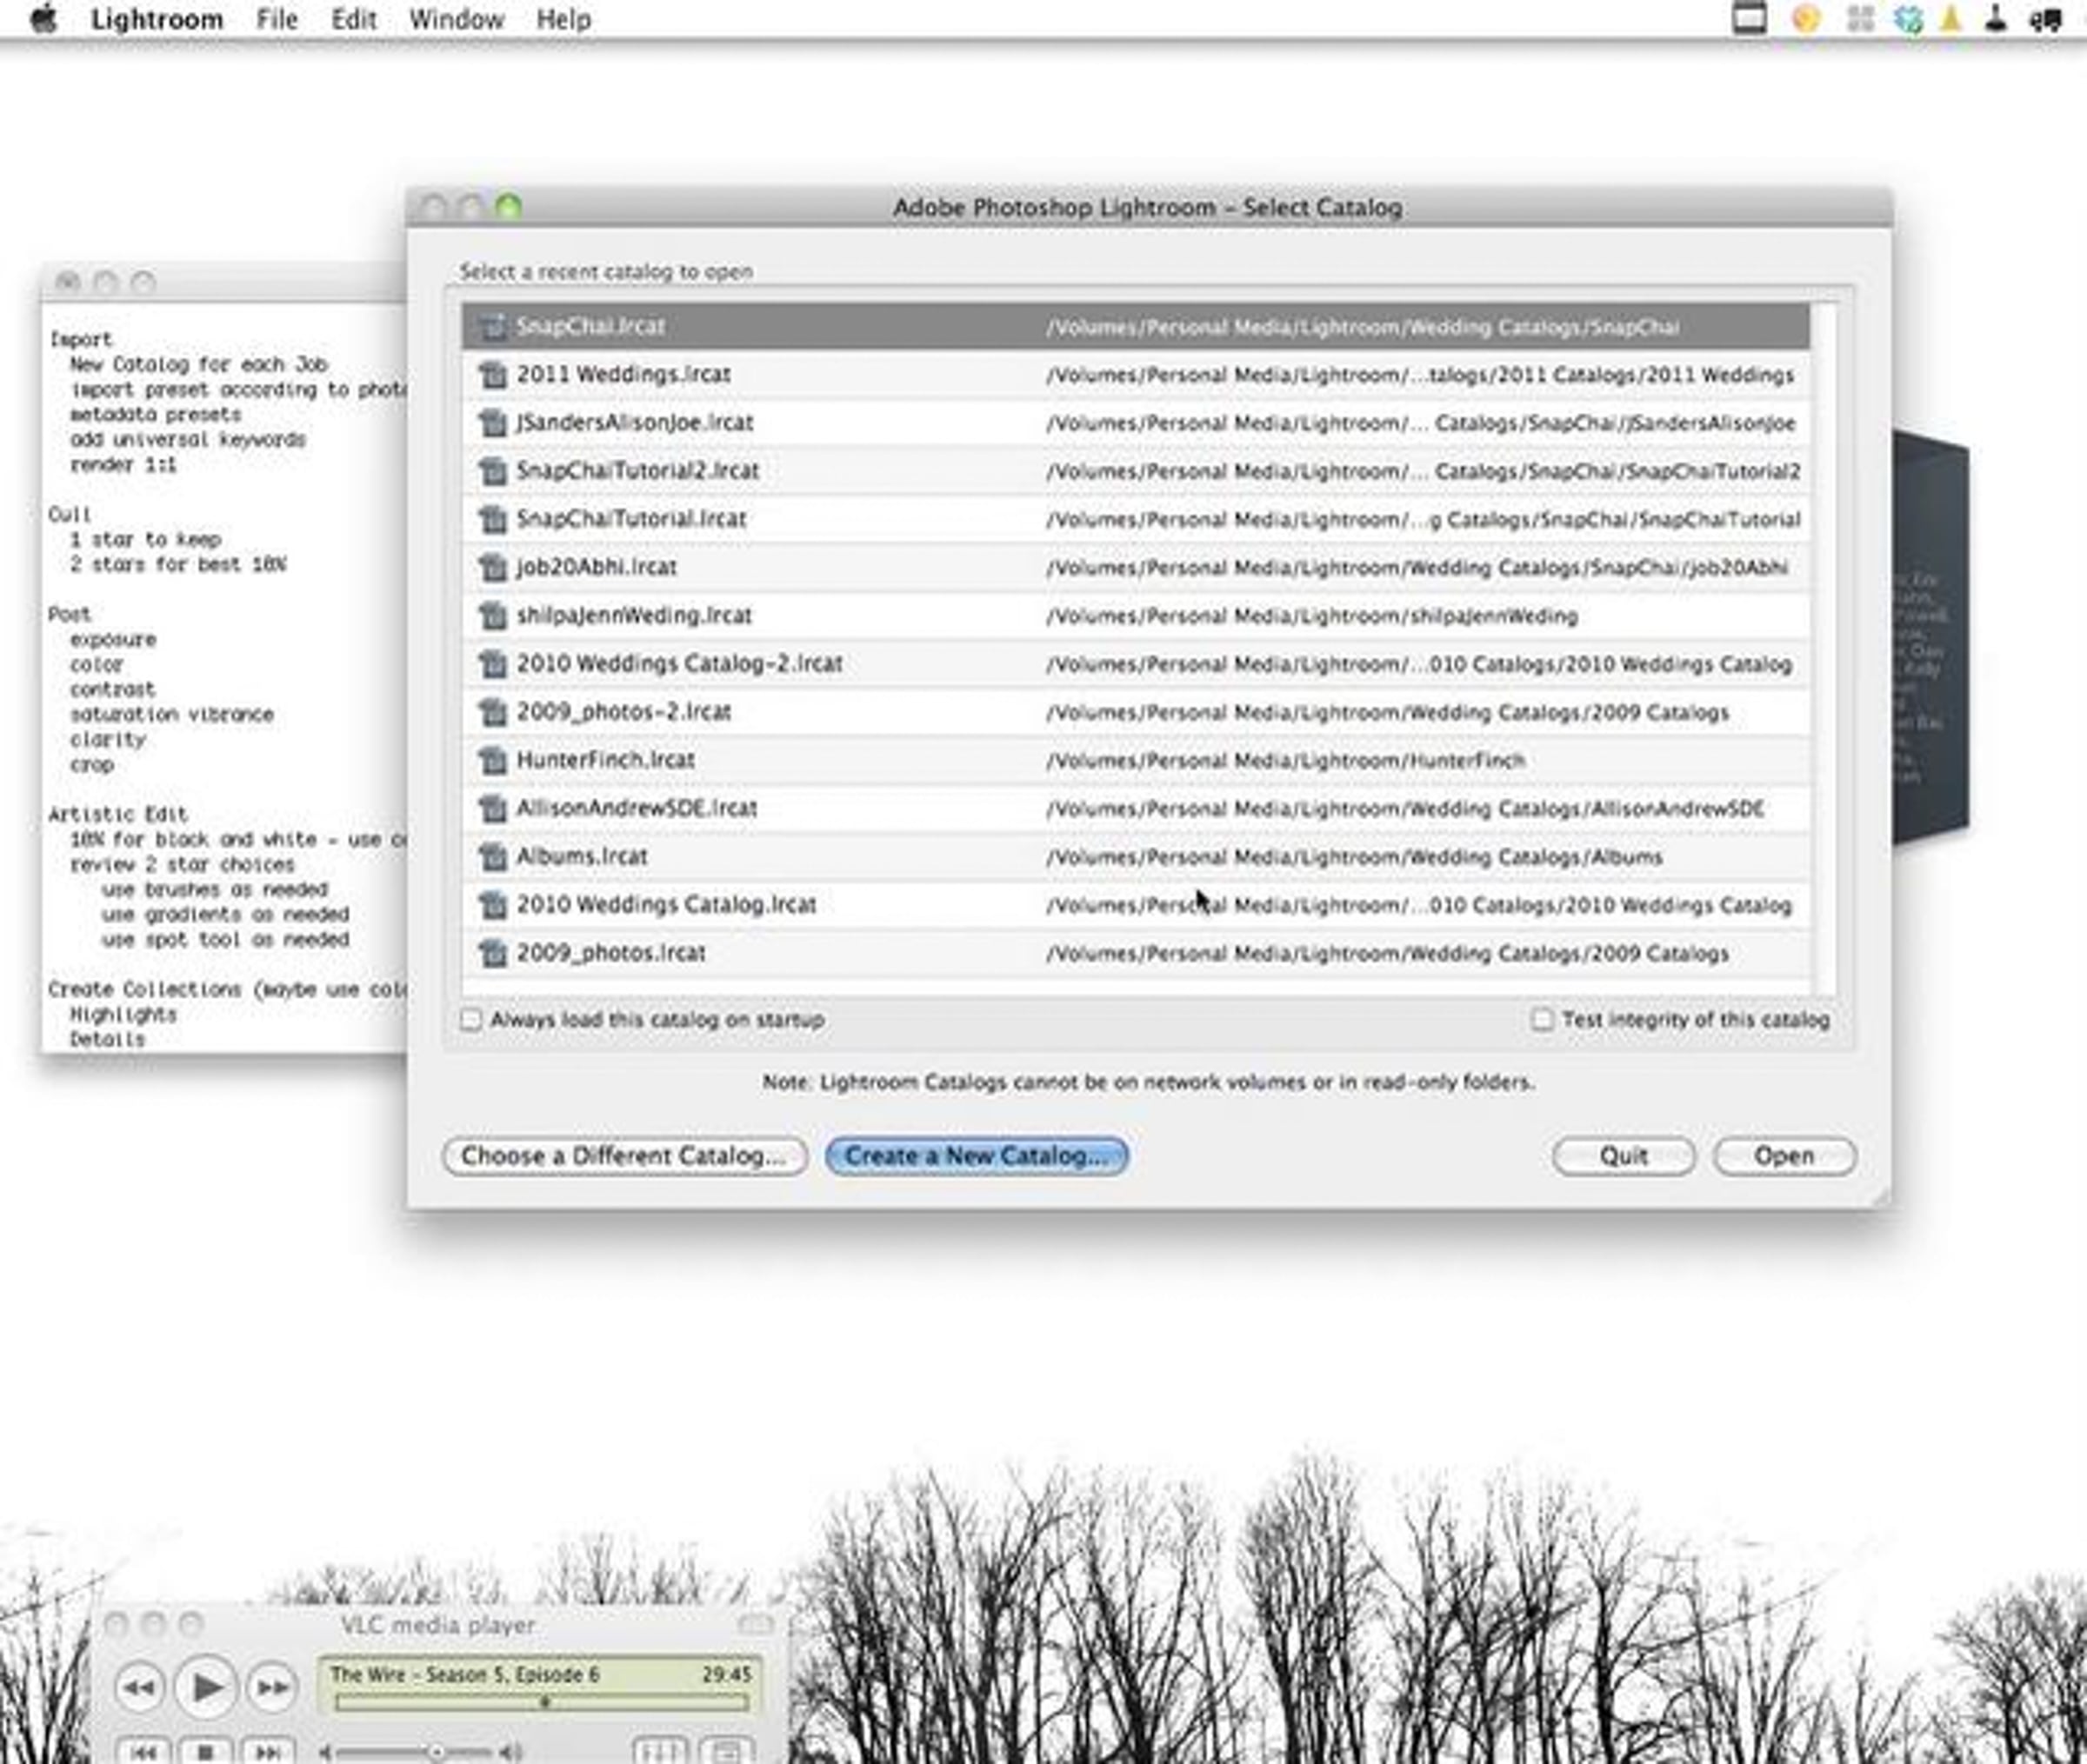Click VLC rewind button
The height and width of the screenshot is (1764, 2087).
coord(139,1689)
